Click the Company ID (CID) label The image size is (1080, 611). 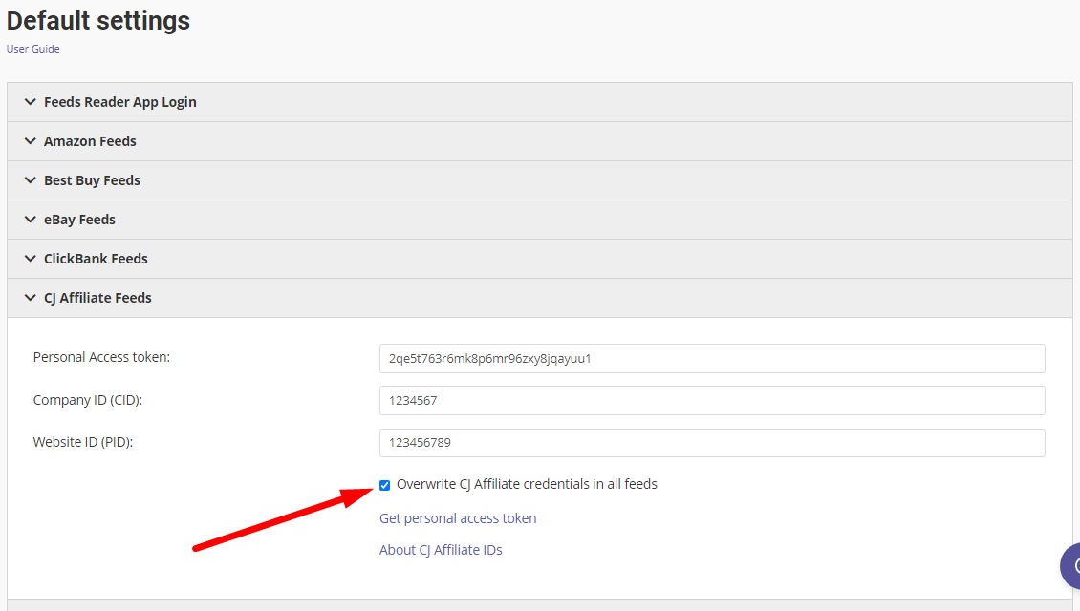click(88, 400)
